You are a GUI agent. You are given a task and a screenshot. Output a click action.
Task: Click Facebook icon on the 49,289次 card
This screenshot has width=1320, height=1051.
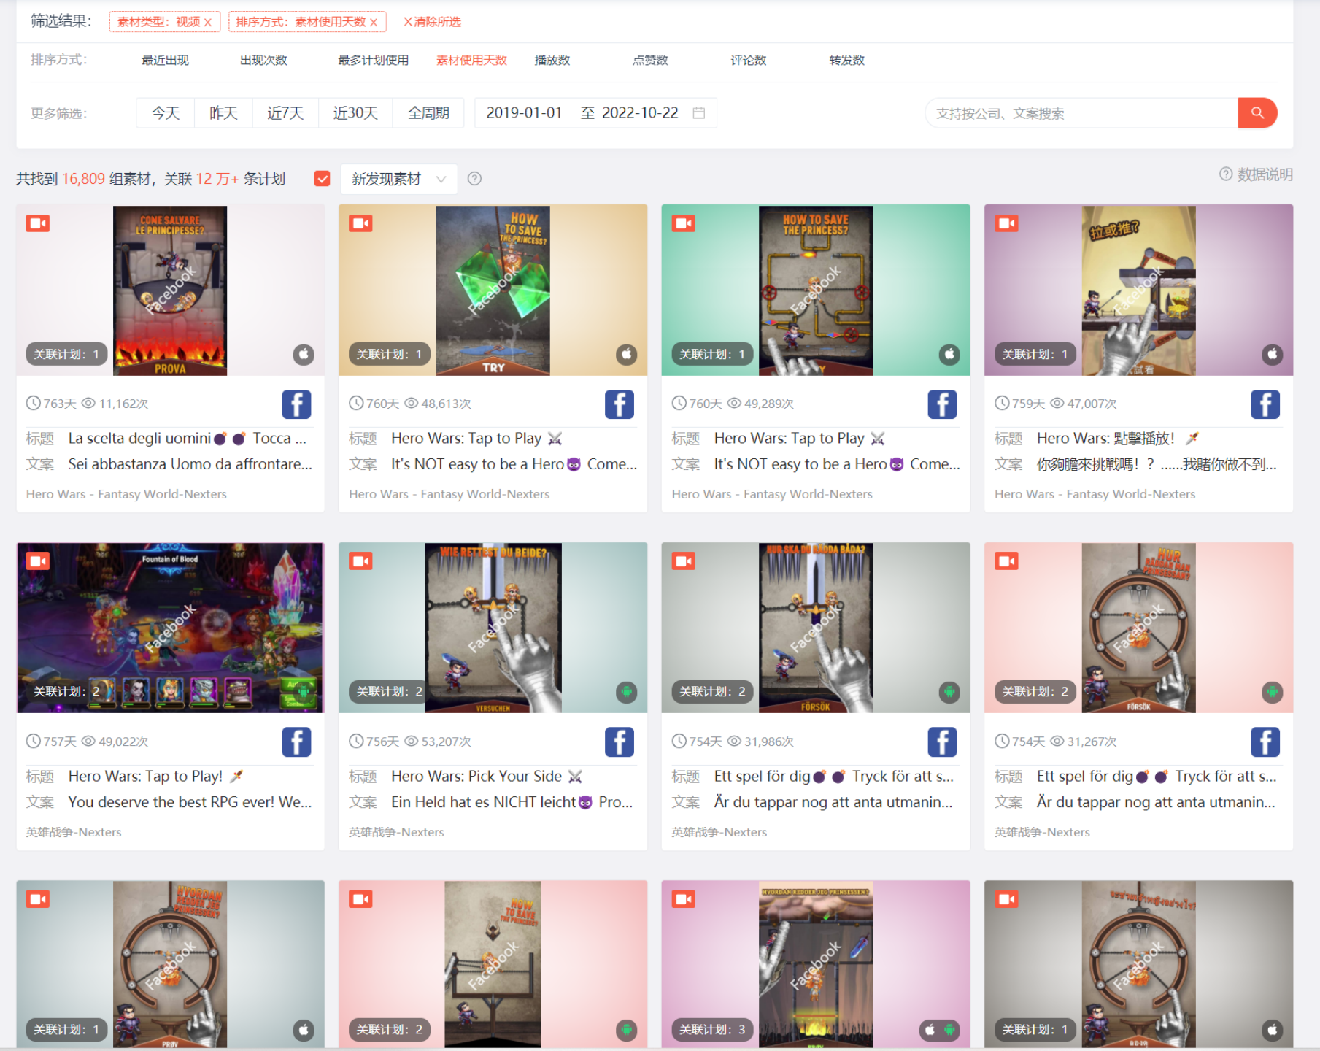[942, 404]
